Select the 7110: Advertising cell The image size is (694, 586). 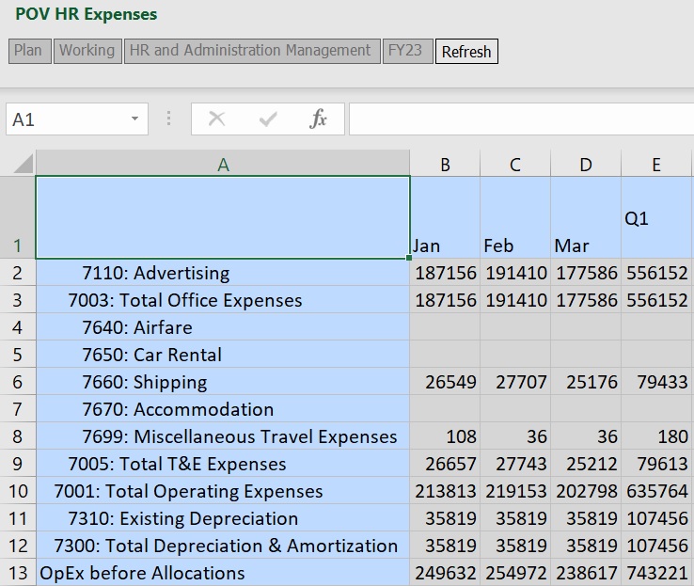pos(155,273)
